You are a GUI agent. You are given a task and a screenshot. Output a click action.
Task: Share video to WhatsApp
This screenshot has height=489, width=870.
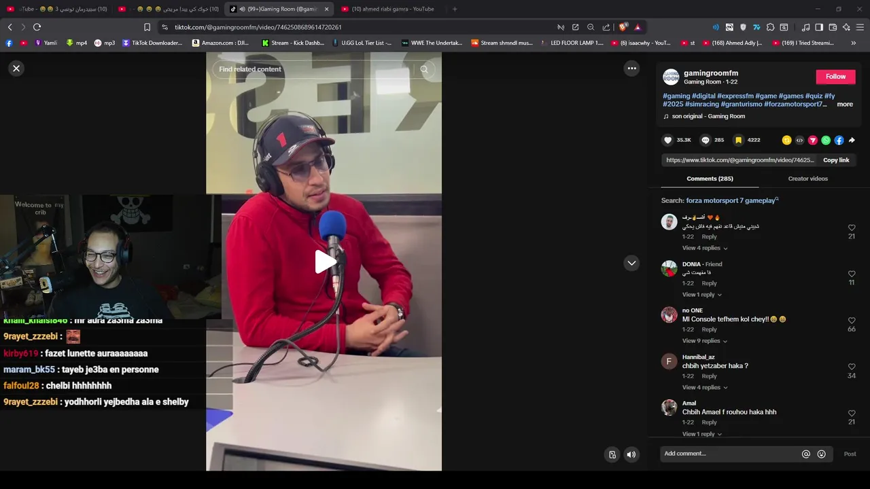826,141
